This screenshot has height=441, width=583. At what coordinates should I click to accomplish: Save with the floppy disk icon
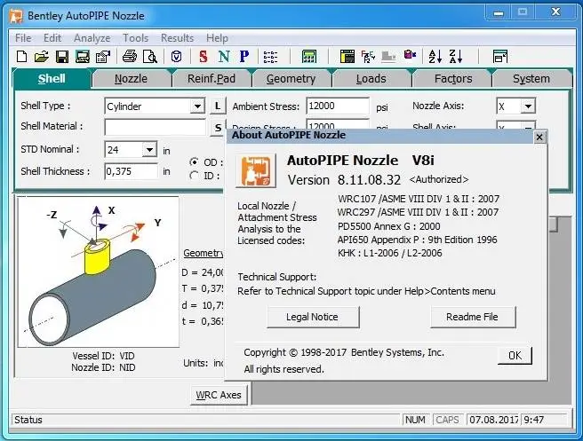61,57
